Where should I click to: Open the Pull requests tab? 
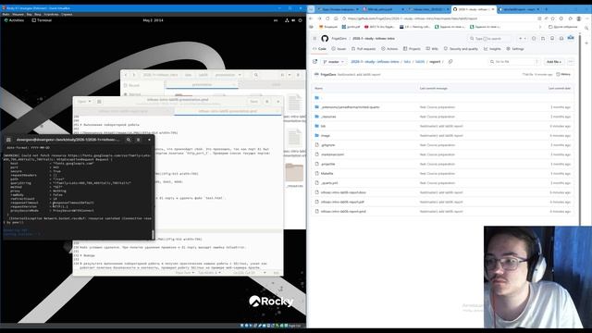pyautogui.click(x=364, y=49)
